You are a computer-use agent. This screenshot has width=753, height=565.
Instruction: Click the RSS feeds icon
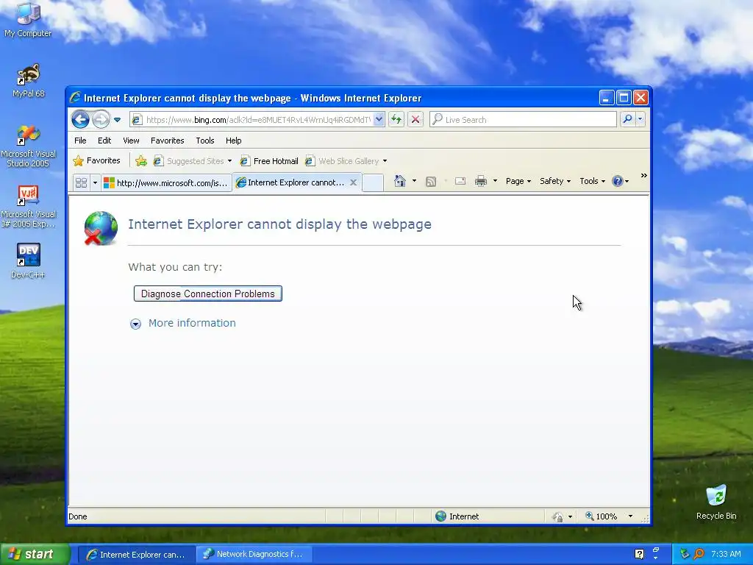[x=431, y=181]
